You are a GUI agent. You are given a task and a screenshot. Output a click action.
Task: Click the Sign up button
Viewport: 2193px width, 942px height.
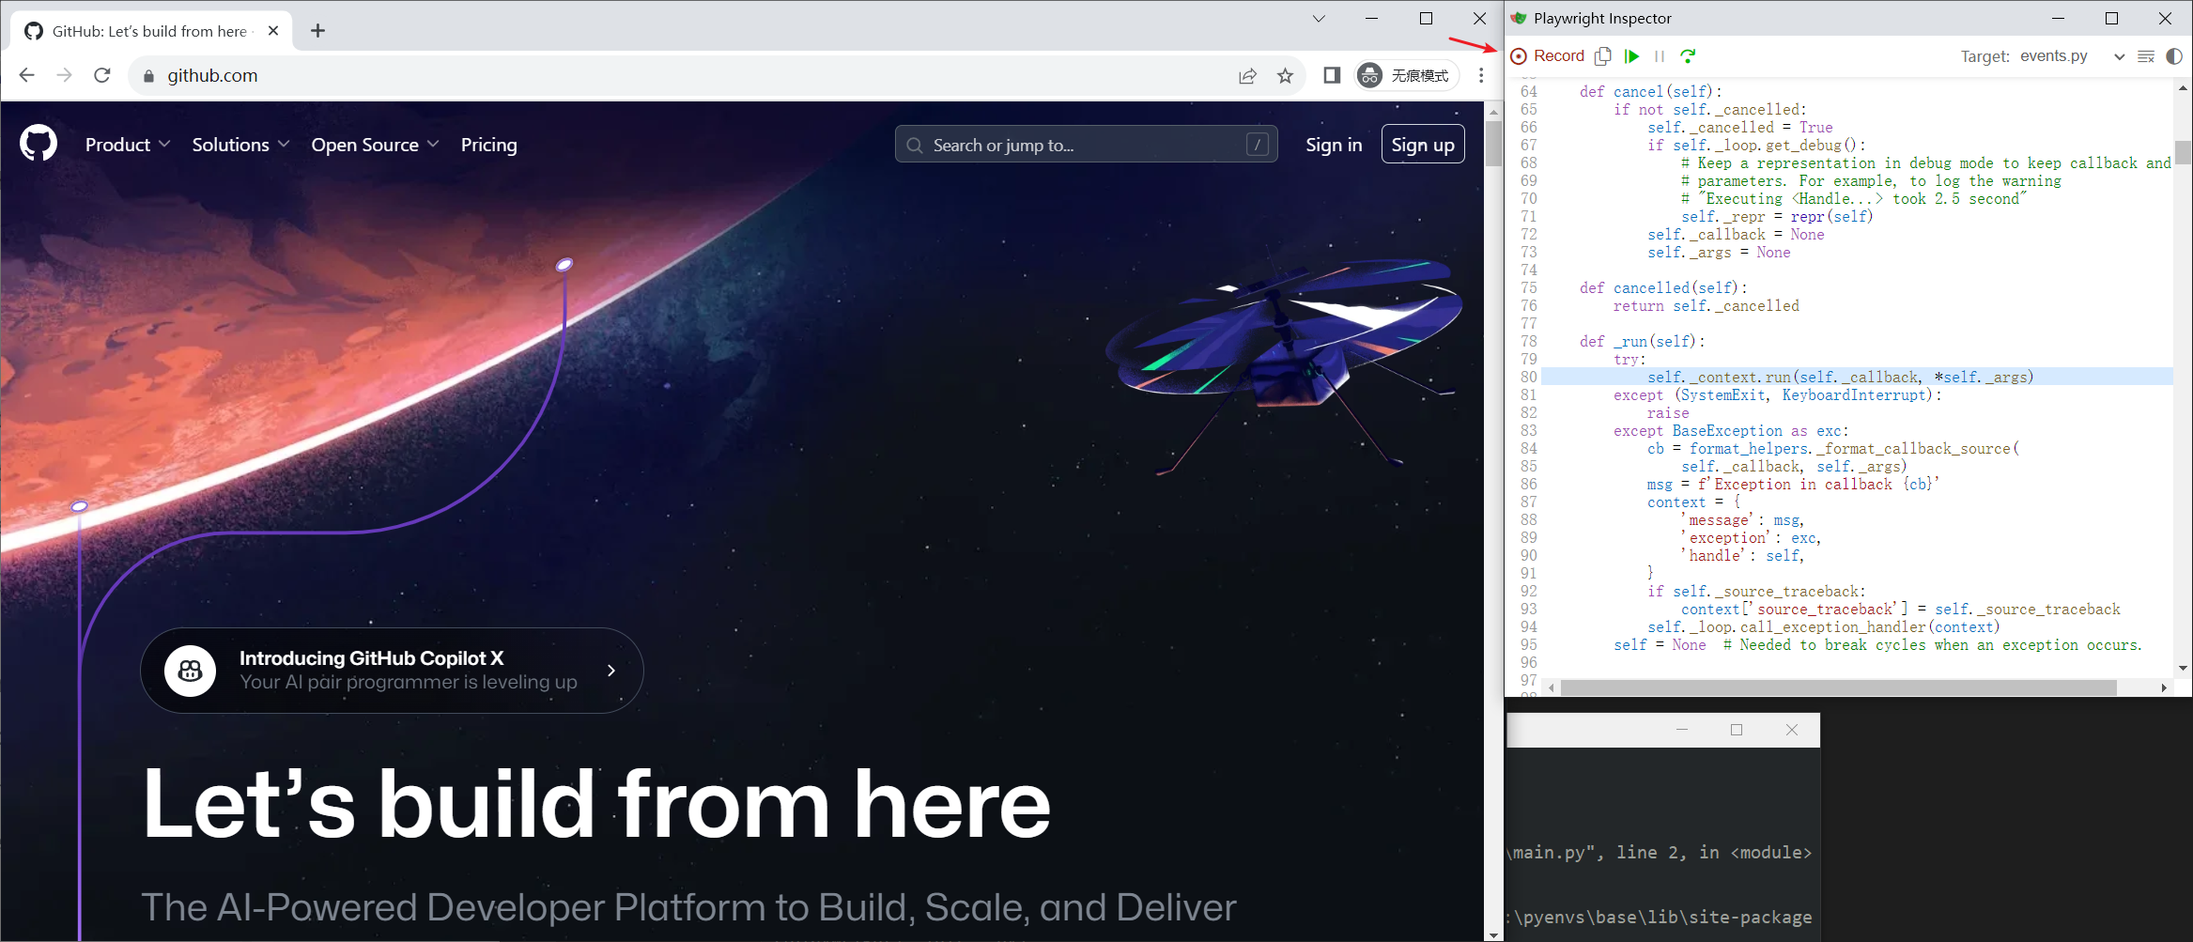(x=1423, y=145)
